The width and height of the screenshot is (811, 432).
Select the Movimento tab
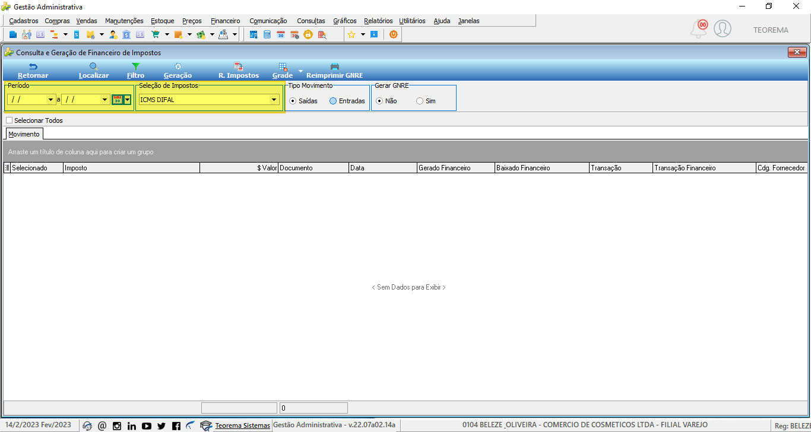pyautogui.click(x=24, y=134)
